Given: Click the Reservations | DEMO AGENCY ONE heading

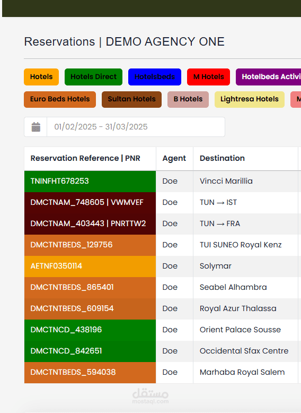Looking at the screenshot, I should click(x=125, y=41).
